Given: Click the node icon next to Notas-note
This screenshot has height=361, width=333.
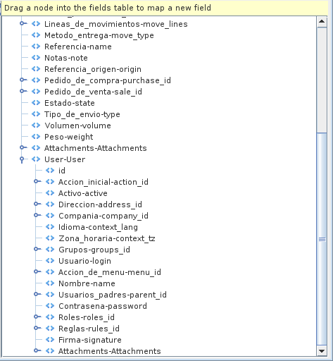Looking at the screenshot, I should coord(36,58).
